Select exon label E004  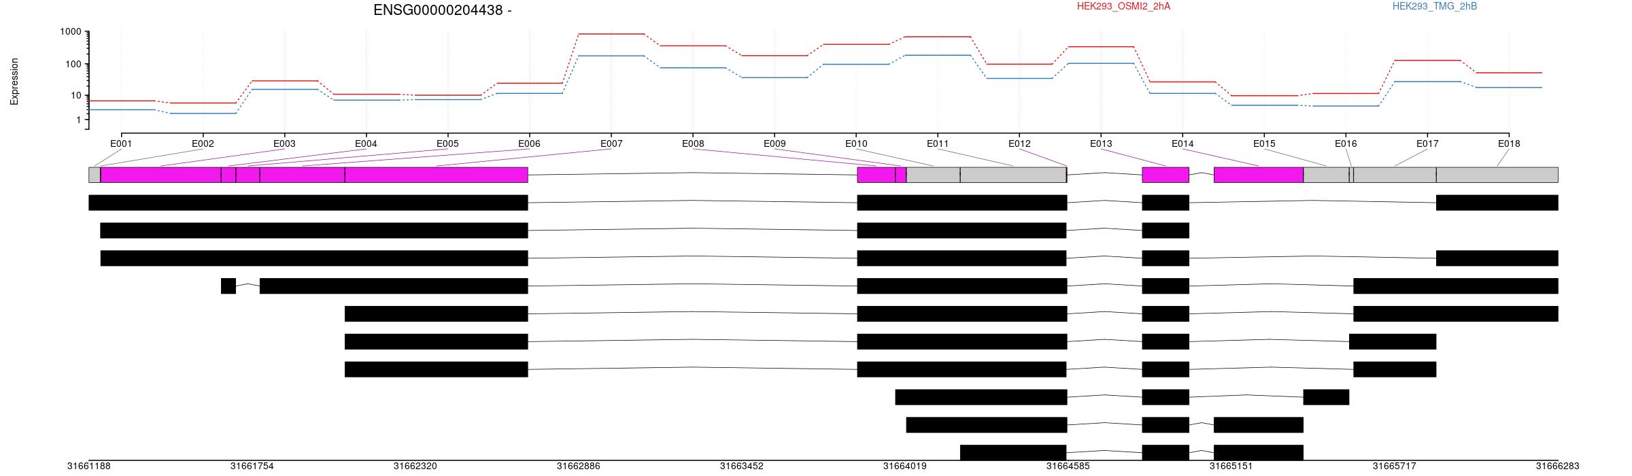(366, 143)
